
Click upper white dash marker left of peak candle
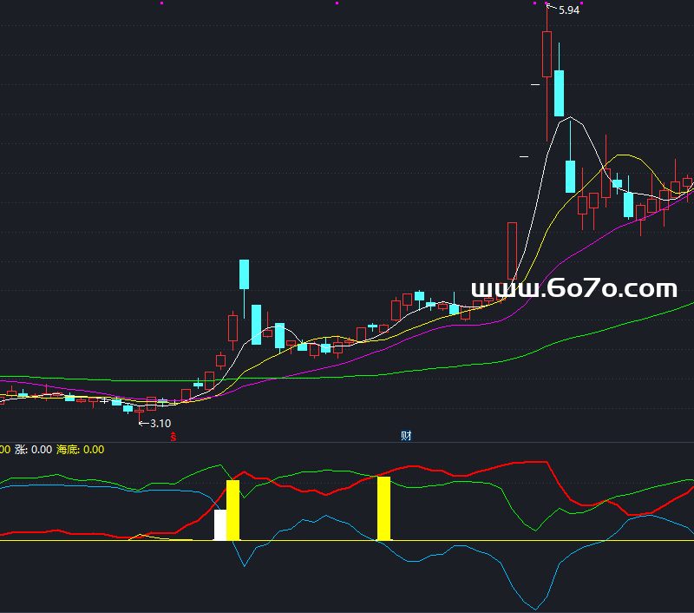point(535,85)
